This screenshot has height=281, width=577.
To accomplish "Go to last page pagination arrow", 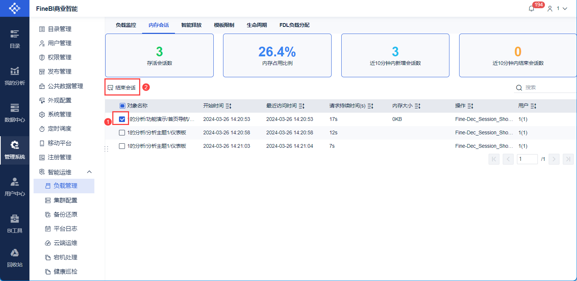I will pyautogui.click(x=568, y=159).
